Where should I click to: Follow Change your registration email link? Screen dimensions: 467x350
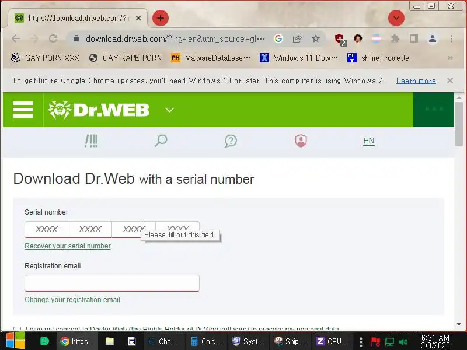point(72,300)
